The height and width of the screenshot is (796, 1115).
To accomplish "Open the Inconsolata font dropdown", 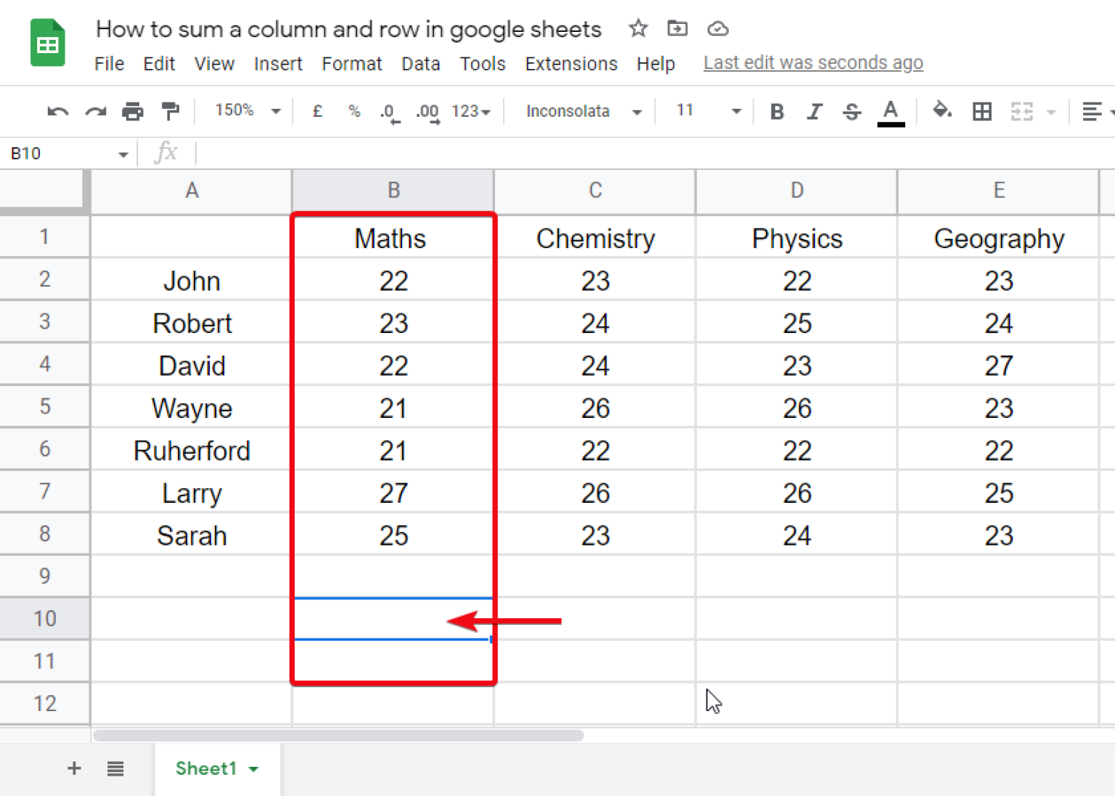I will tap(584, 112).
